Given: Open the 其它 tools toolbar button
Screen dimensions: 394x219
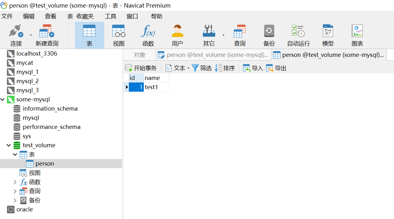Looking at the screenshot, I should (209, 35).
